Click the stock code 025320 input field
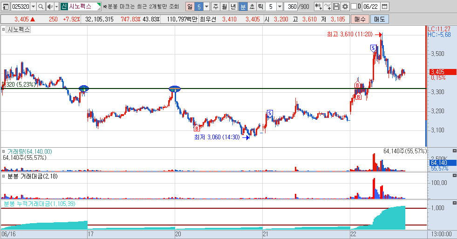457x239 pixels. point(21,7)
